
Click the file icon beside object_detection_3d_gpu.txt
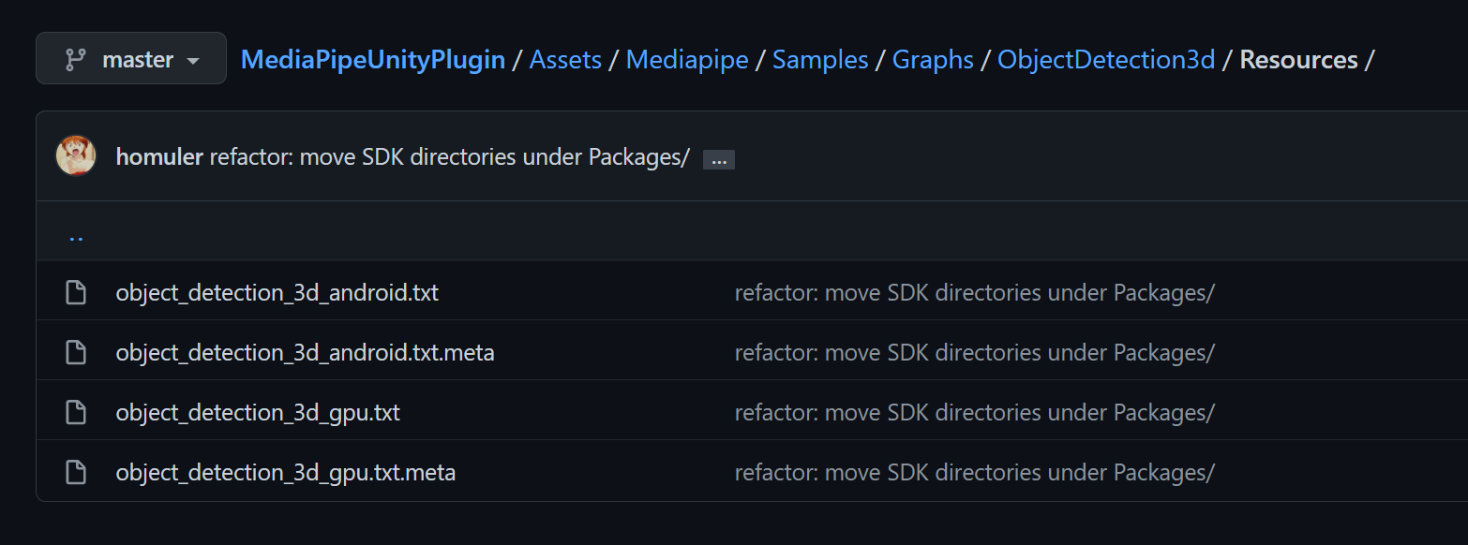(x=76, y=411)
